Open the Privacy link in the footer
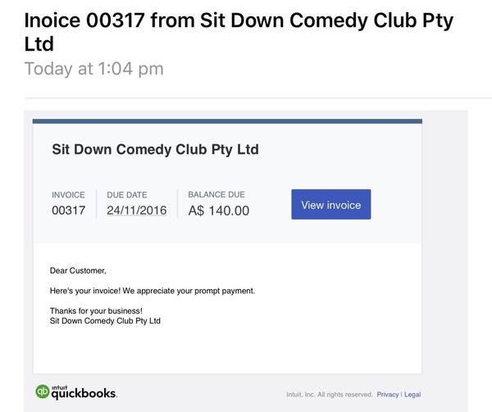 click(x=388, y=395)
